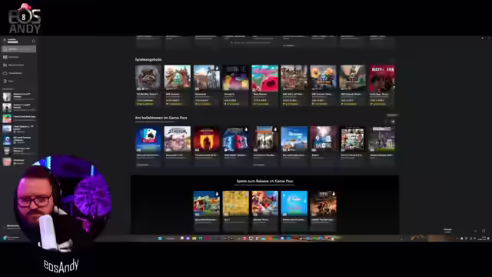Select the highlighted Game Pass sidebar entry
This screenshot has width=492, height=277.
[18, 49]
